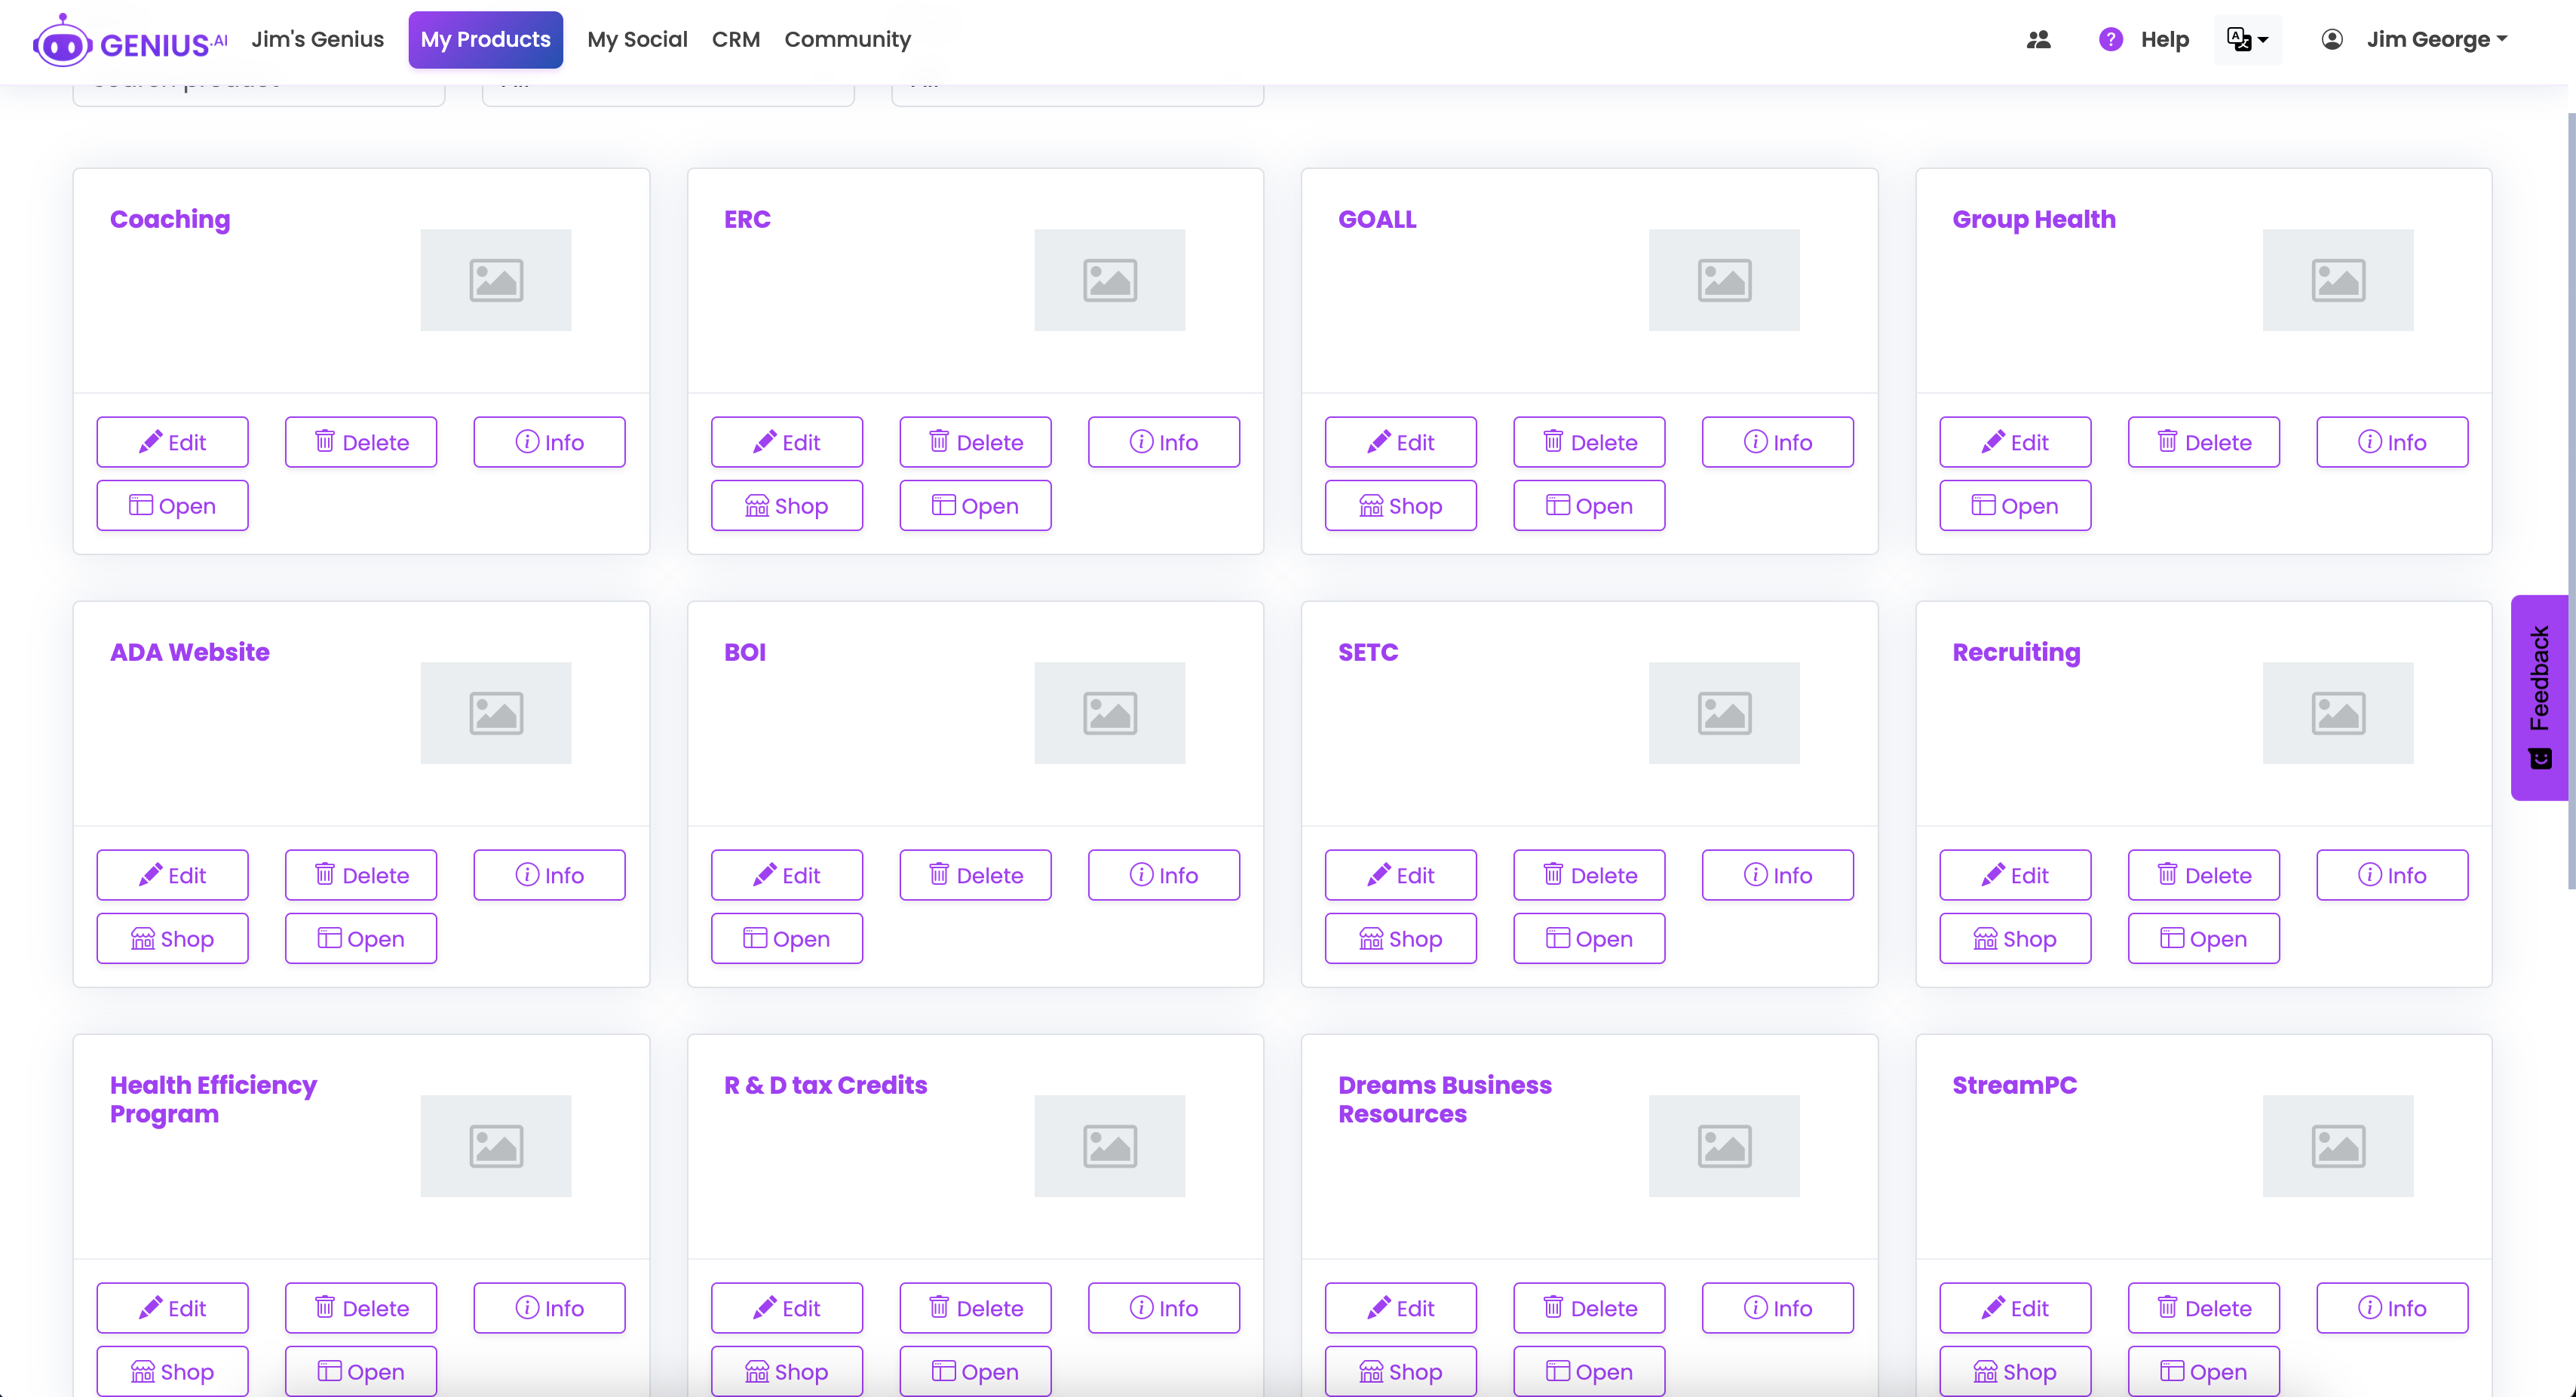The image size is (2576, 1397).
Task: Open the SETC product
Action: point(1589,939)
